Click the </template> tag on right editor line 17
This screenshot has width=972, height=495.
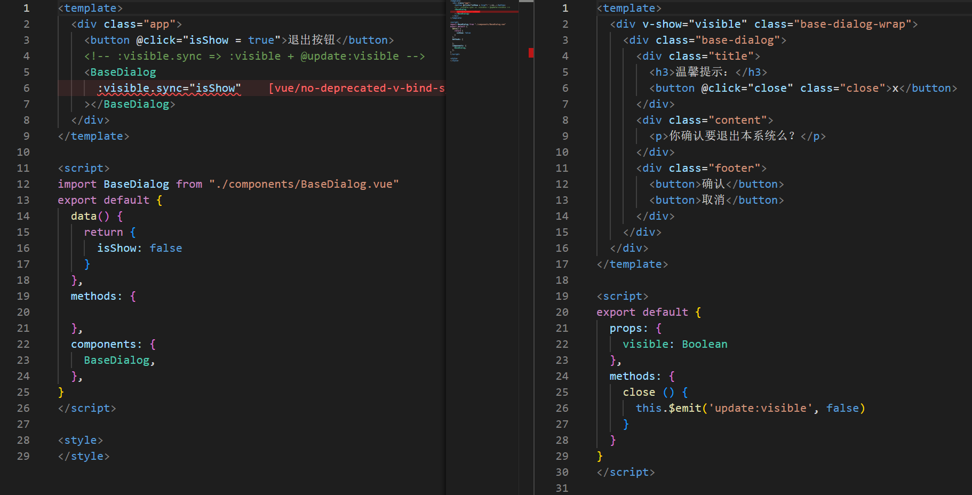pos(633,264)
